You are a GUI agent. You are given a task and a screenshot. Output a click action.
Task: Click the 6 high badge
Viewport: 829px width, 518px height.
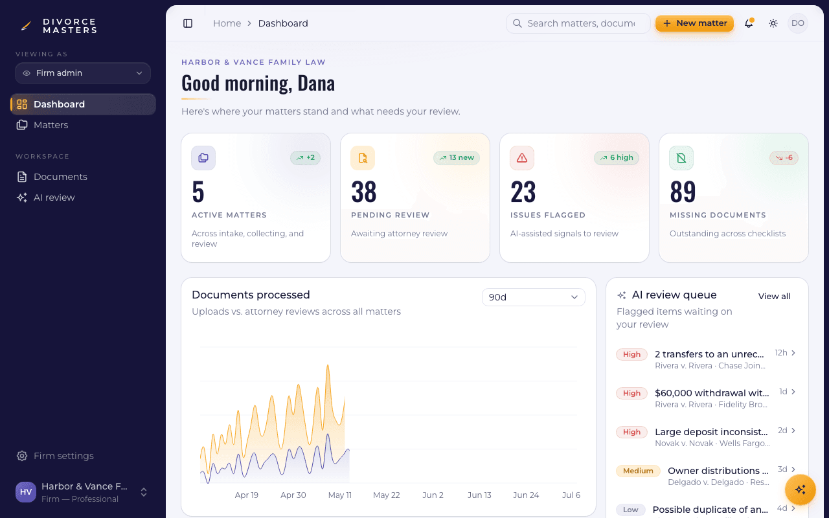(x=617, y=157)
